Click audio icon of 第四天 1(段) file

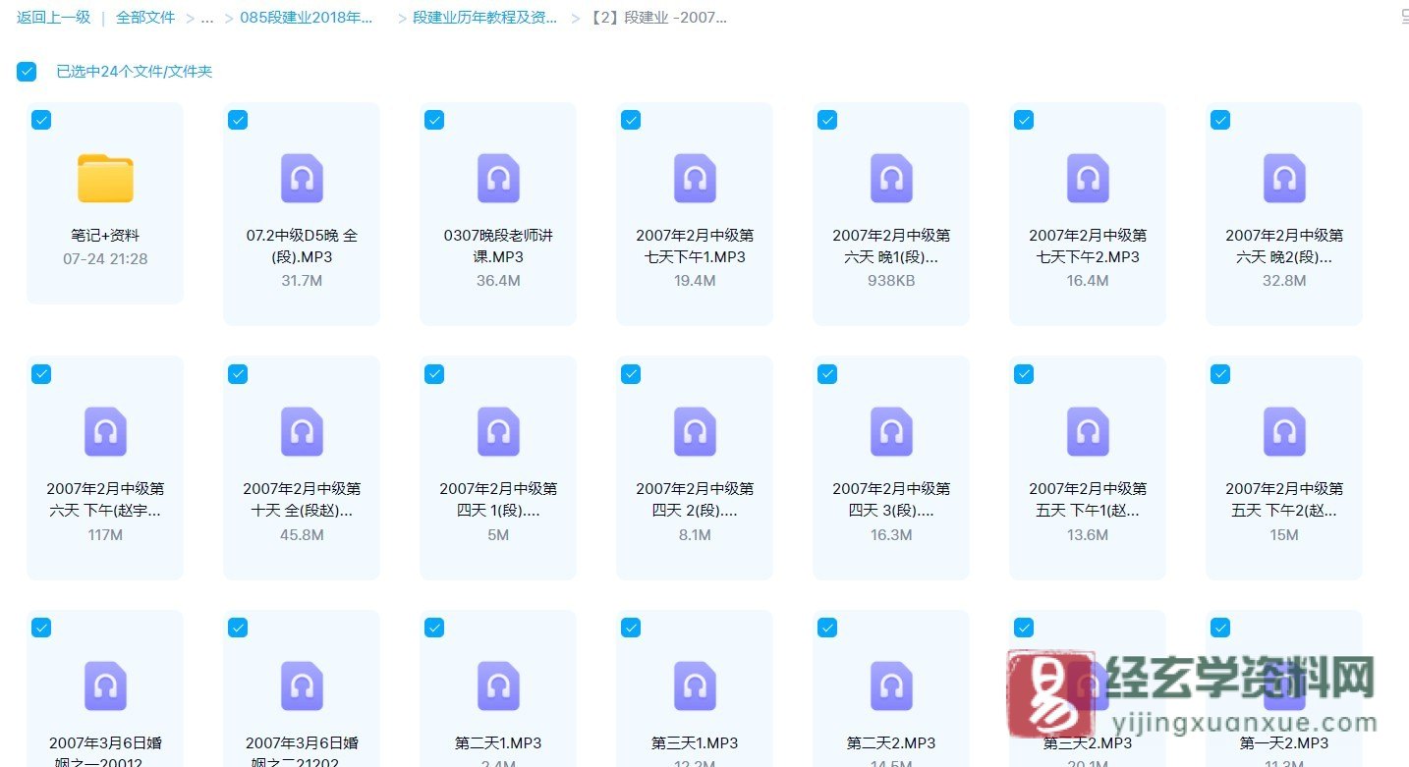(498, 432)
